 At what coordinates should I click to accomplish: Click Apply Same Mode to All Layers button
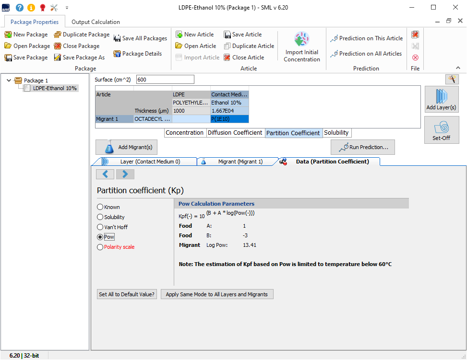click(x=216, y=294)
